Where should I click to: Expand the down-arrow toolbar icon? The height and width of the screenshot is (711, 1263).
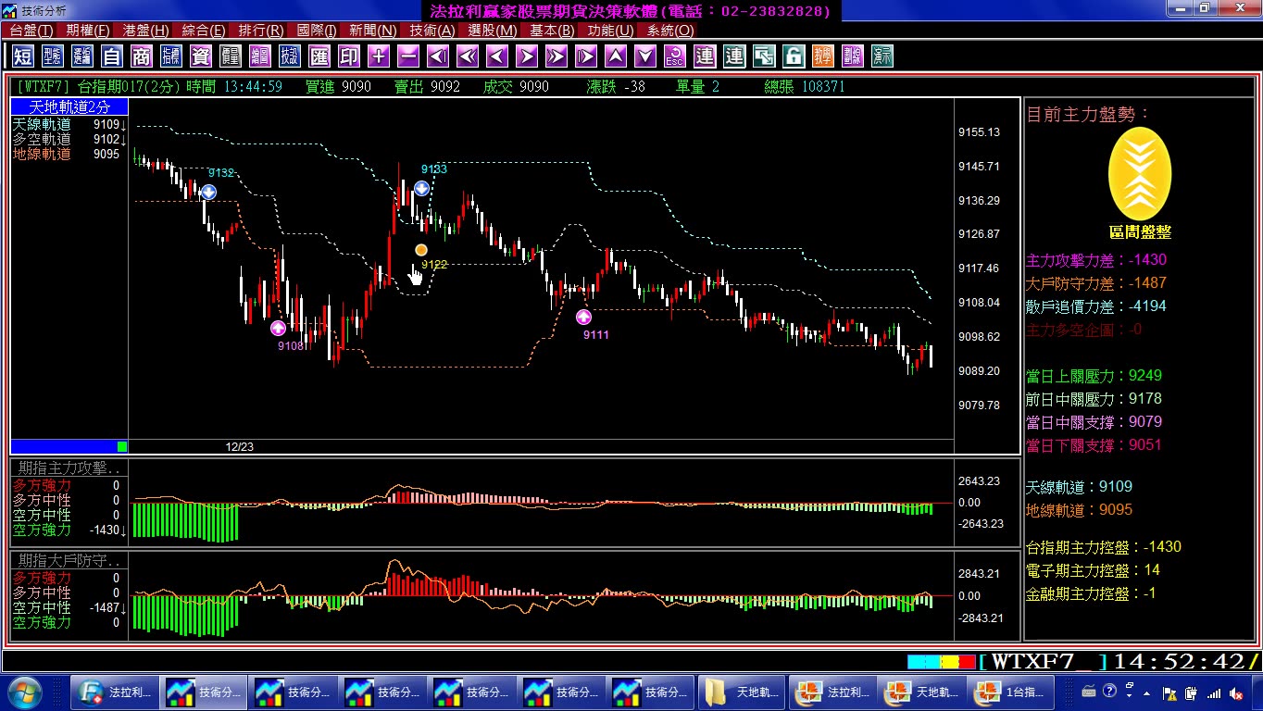pyautogui.click(x=645, y=56)
